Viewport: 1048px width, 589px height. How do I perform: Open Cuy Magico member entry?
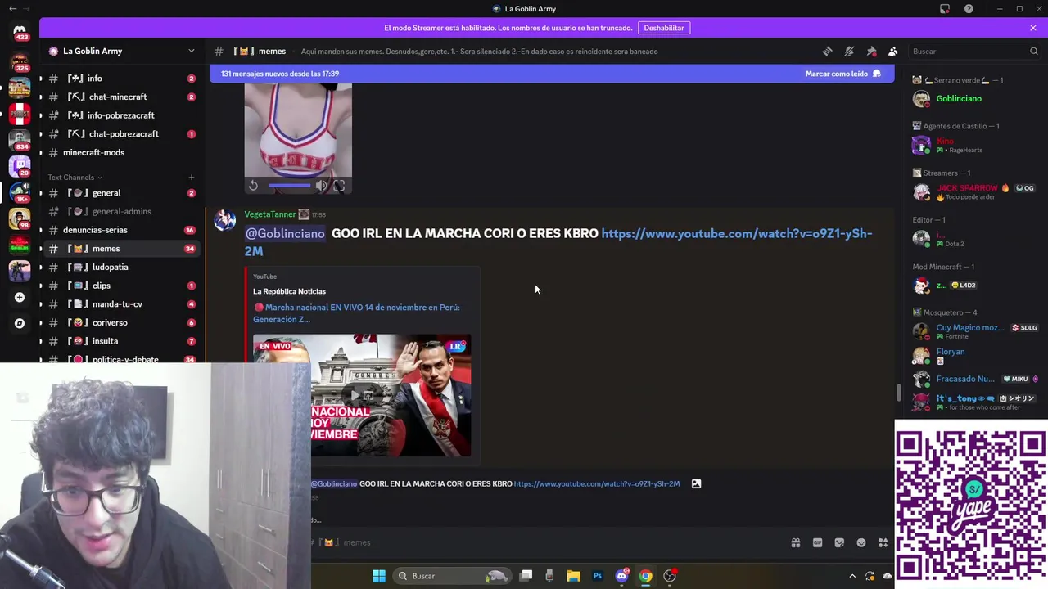(973, 331)
